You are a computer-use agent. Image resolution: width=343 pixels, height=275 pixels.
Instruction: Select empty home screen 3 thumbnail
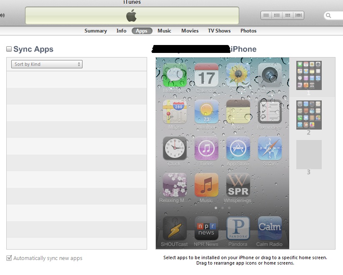(x=309, y=155)
